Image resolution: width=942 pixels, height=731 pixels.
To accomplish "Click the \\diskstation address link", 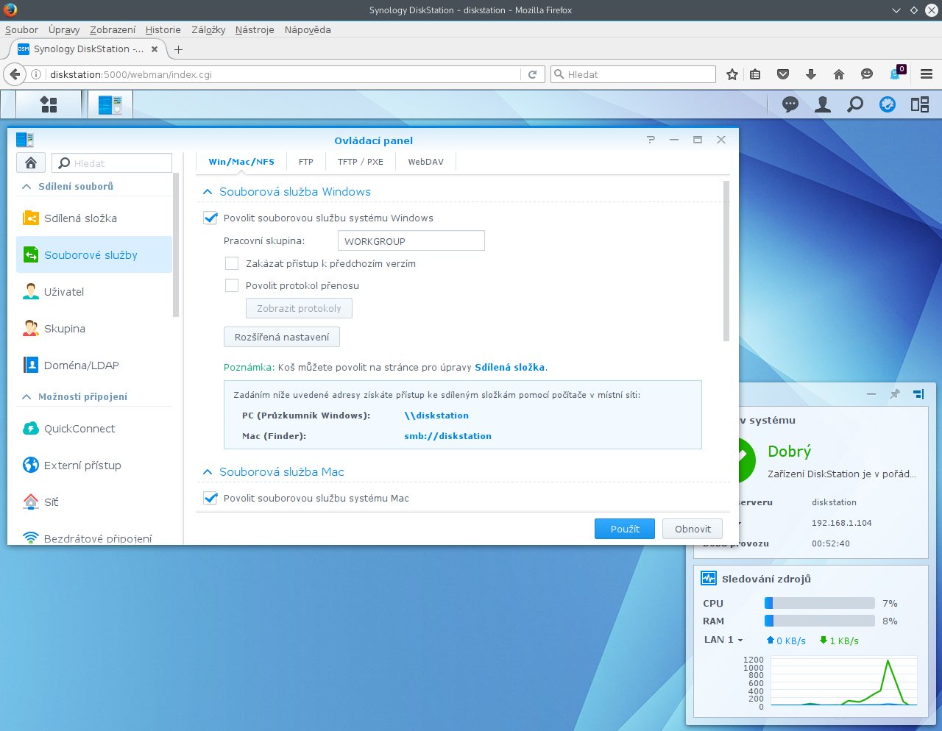I will click(x=436, y=416).
